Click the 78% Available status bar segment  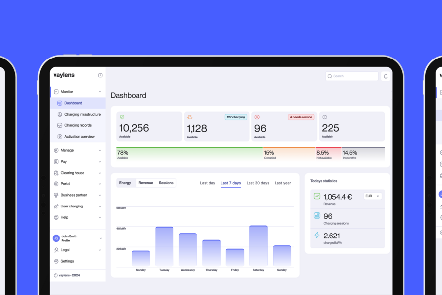tap(190, 154)
